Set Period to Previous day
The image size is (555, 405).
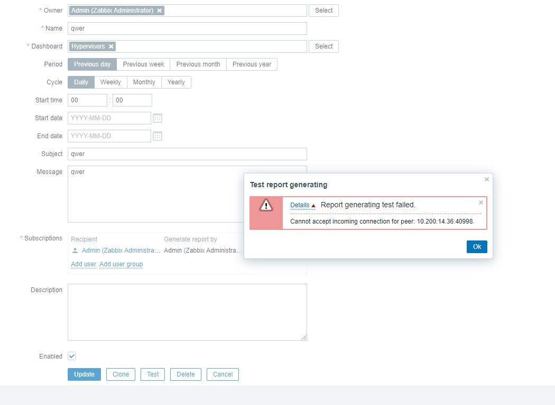point(92,64)
